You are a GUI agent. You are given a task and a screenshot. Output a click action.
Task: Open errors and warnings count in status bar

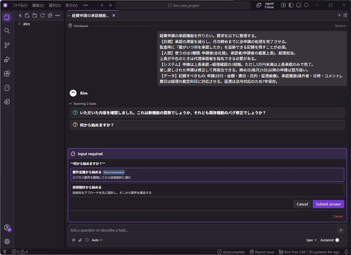20,252
